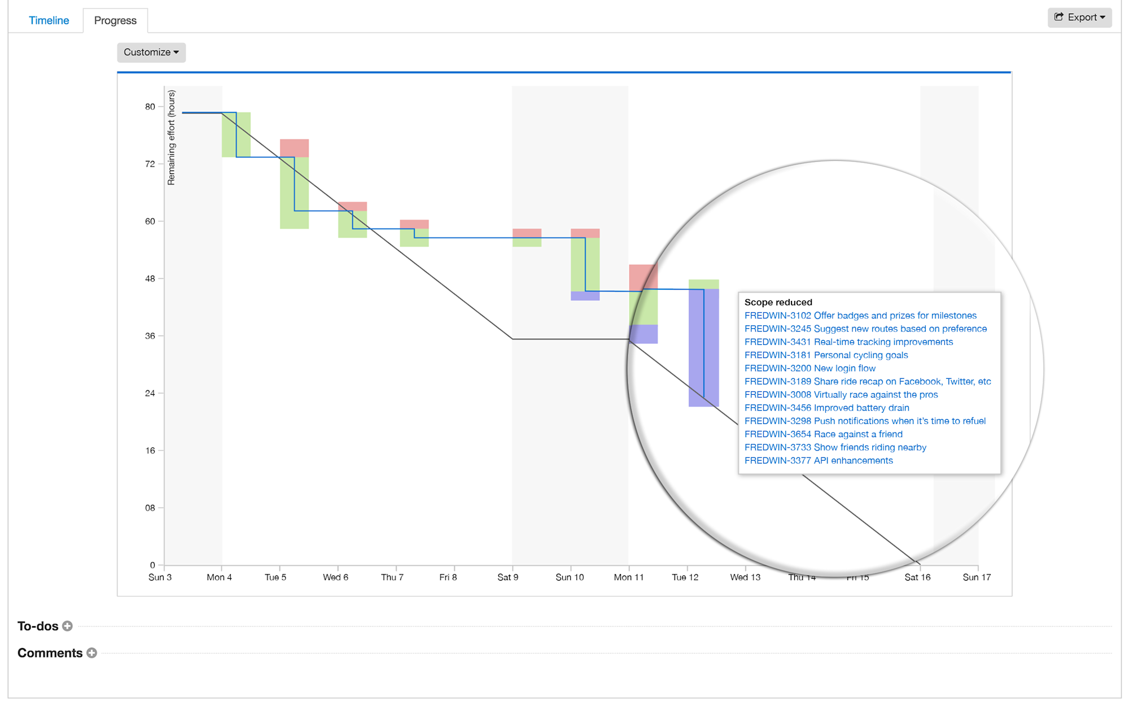
Task: Open FREDWIN-3245 Suggest new routes record
Action: [x=866, y=329]
